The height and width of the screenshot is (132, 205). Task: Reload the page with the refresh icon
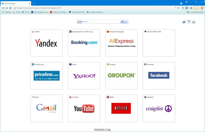[10, 8]
